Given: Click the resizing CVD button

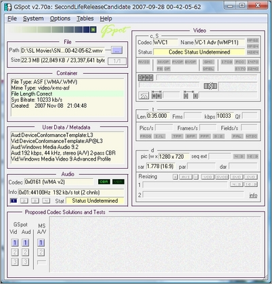Looking at the screenshot, I should pos(251,177).
